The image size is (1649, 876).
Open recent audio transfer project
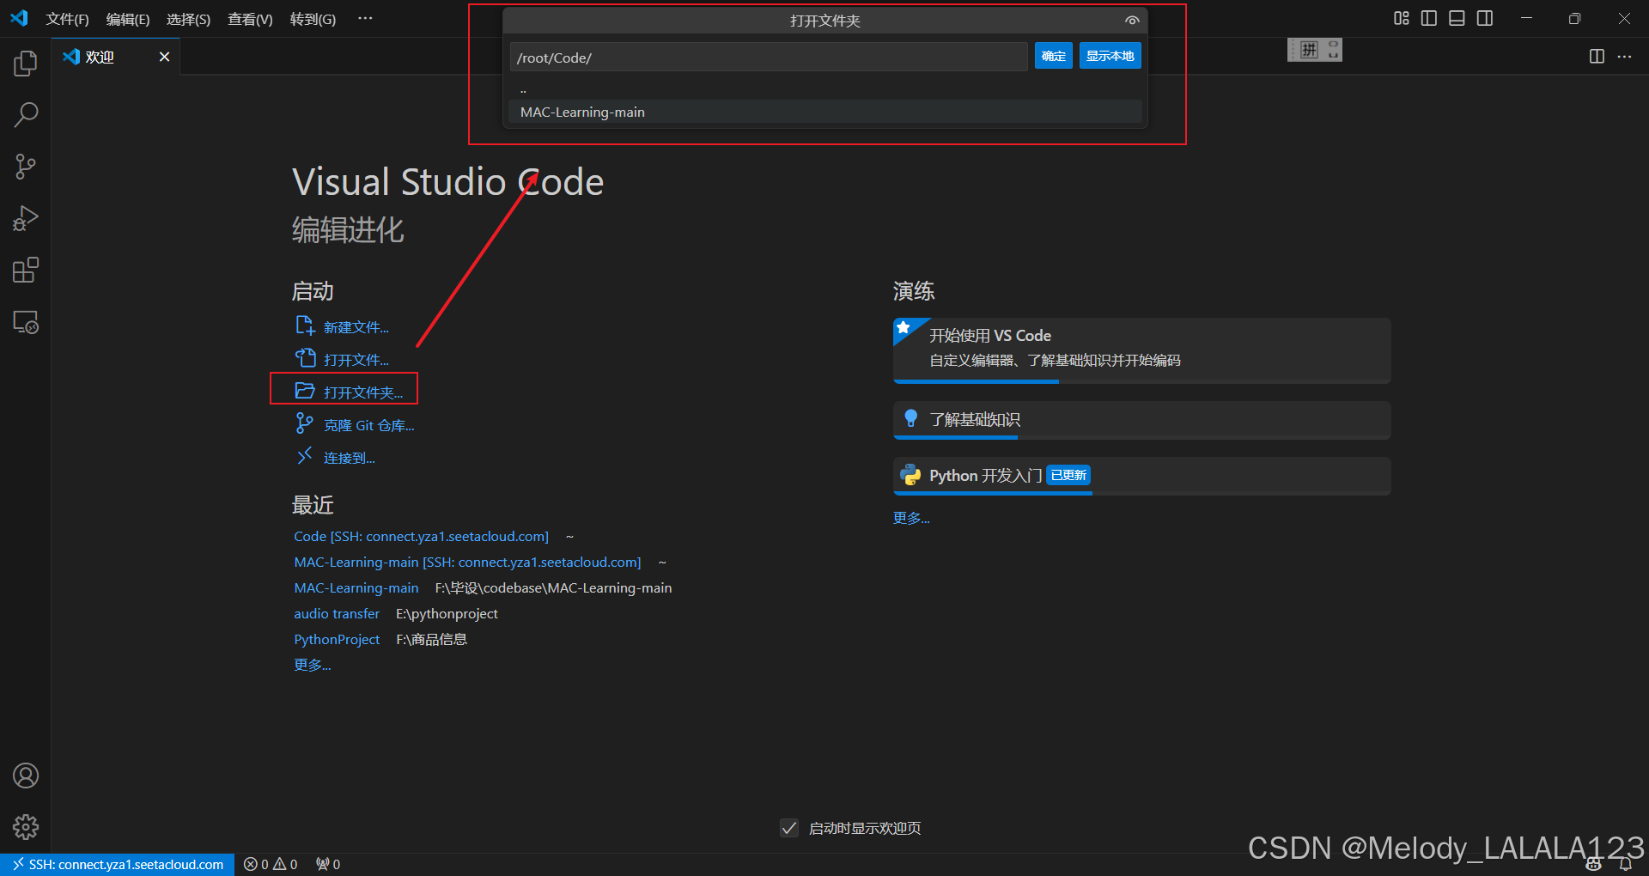pyautogui.click(x=337, y=613)
